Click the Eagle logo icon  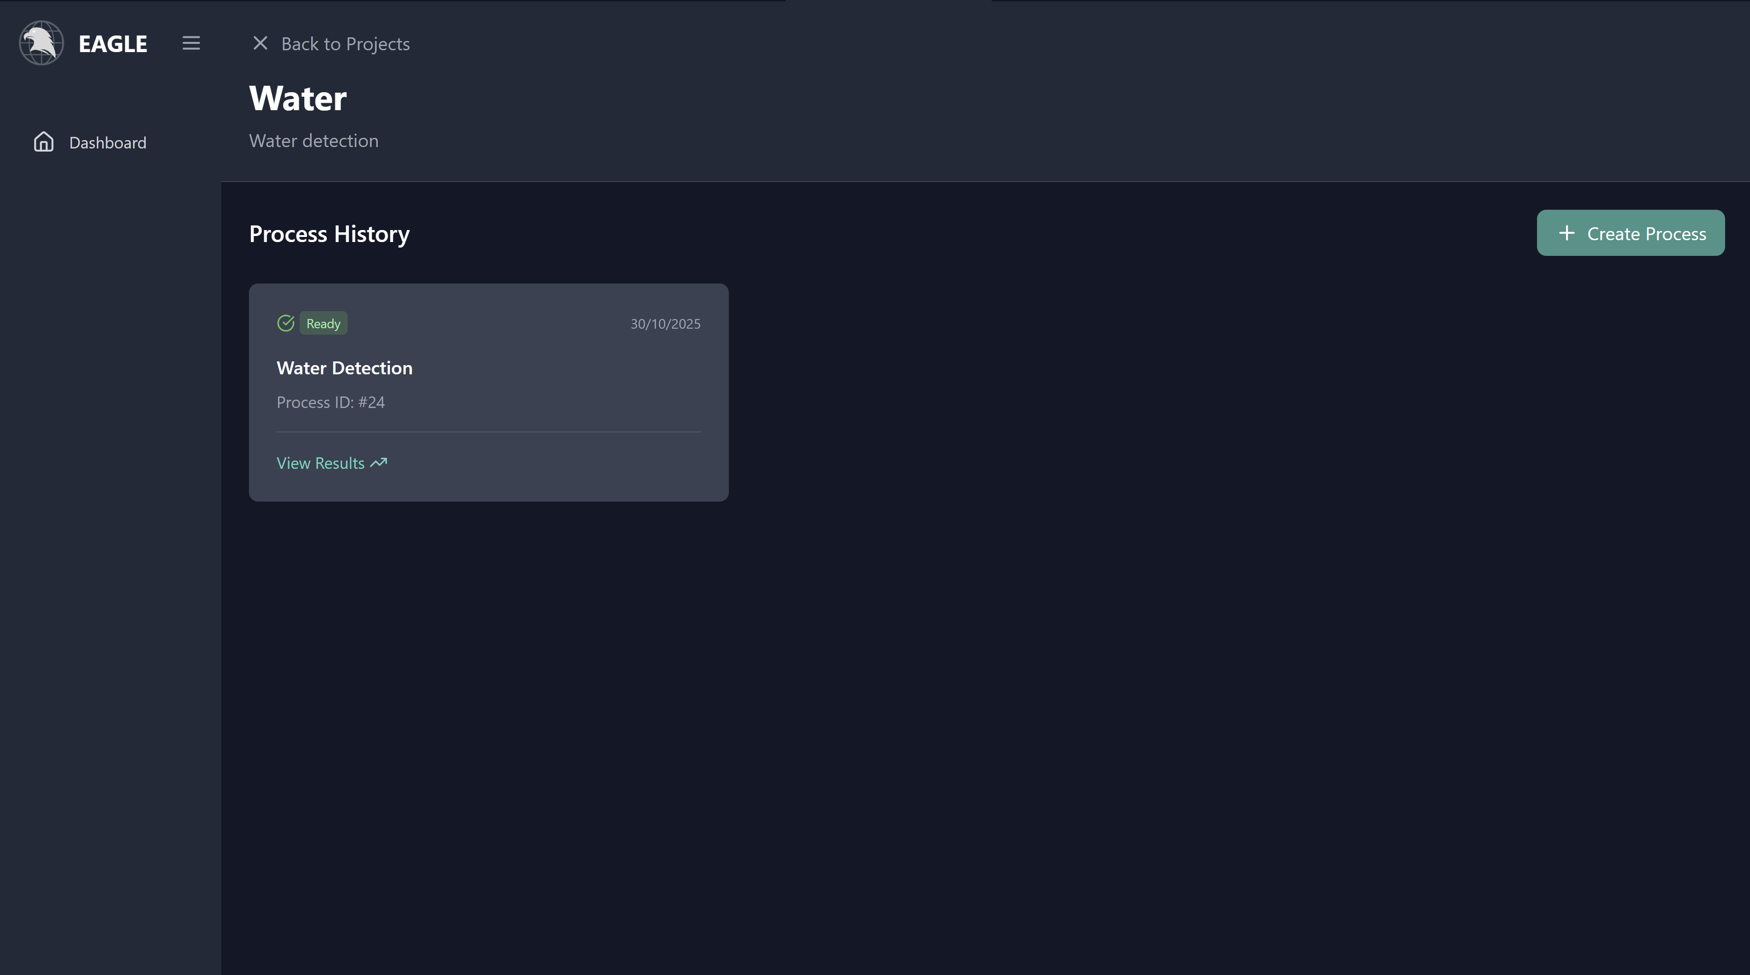pyautogui.click(x=41, y=43)
